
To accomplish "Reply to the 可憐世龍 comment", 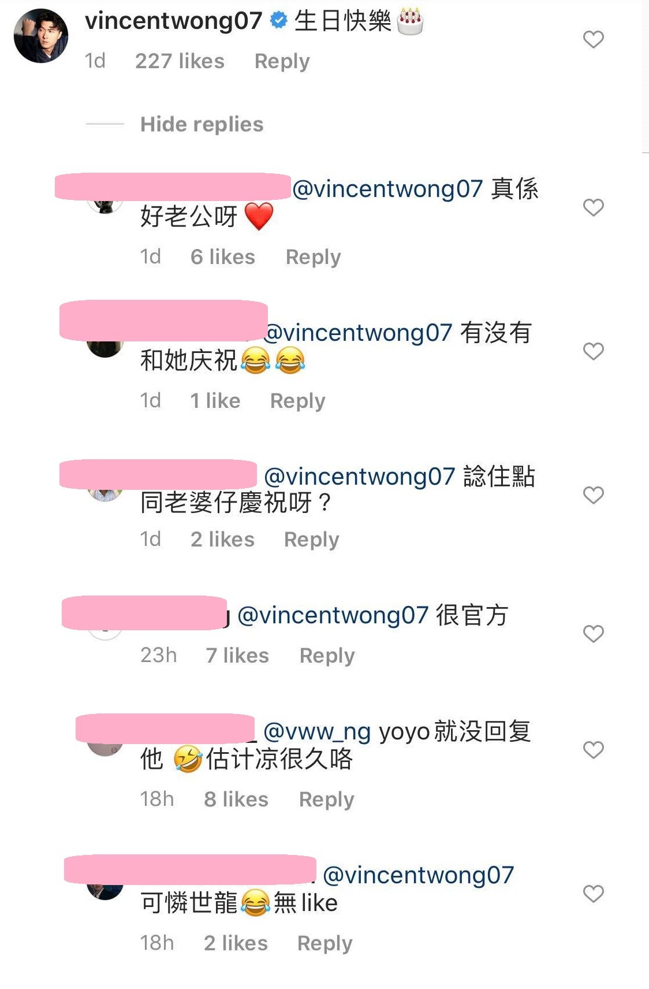I will [324, 943].
